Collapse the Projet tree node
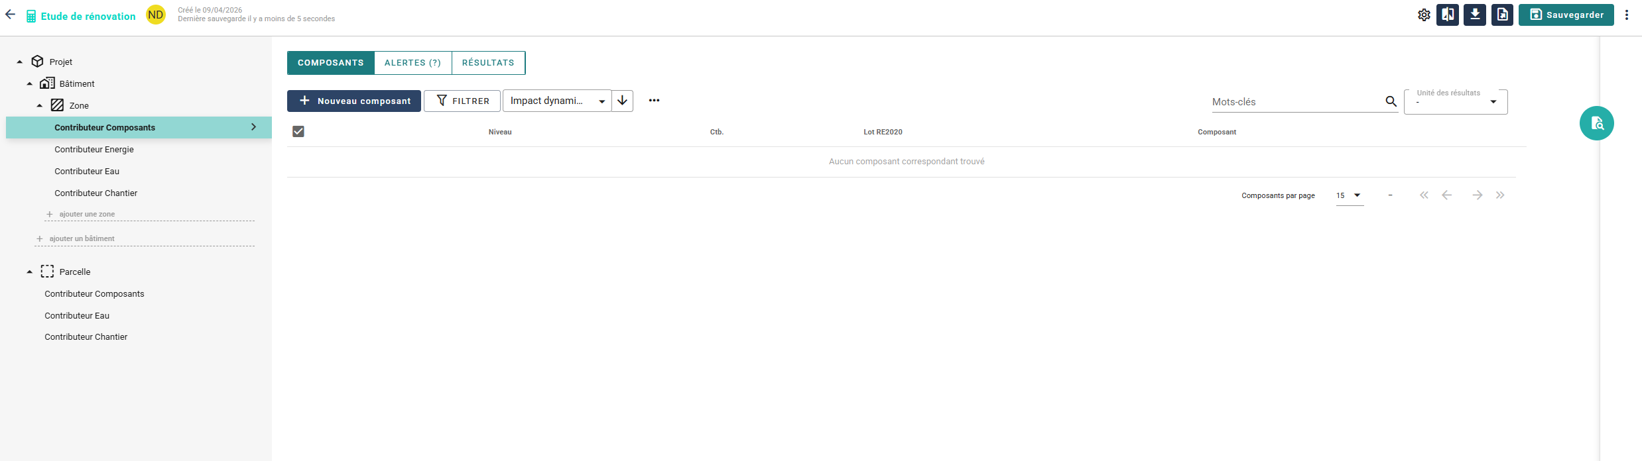 click(20, 62)
